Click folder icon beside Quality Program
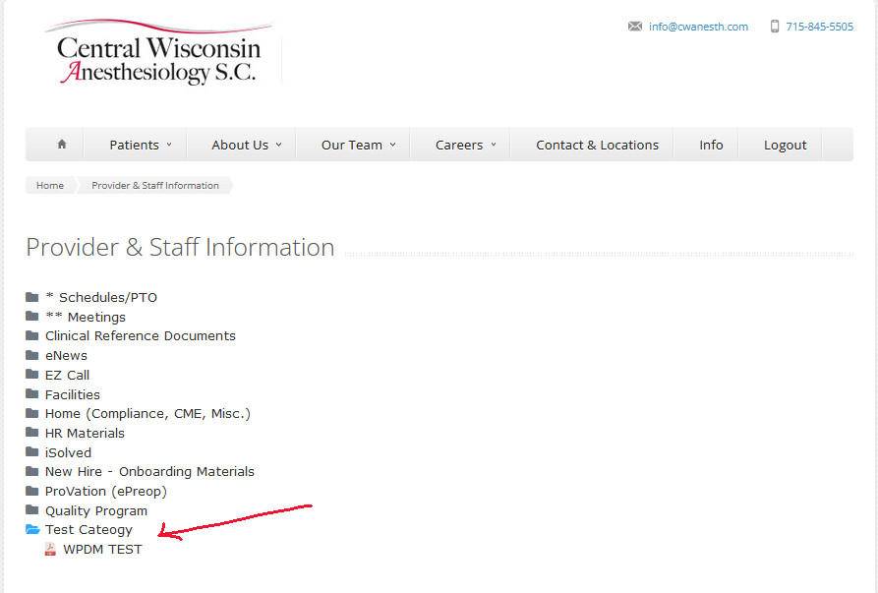The image size is (878, 593). [x=31, y=510]
